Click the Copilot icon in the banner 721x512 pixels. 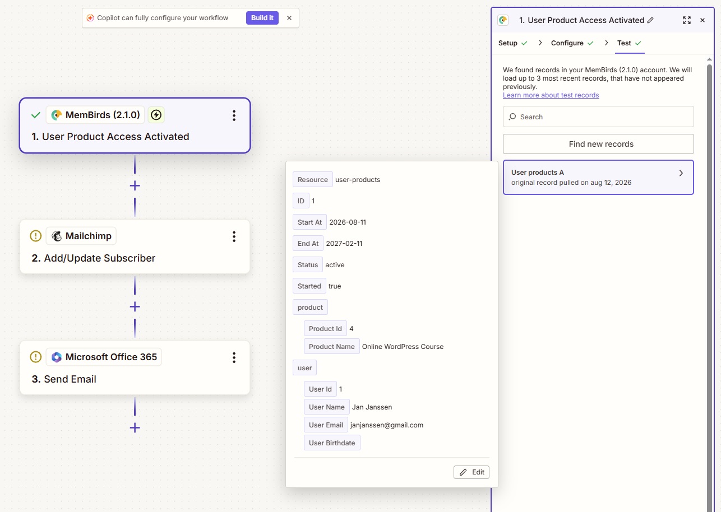tap(90, 18)
